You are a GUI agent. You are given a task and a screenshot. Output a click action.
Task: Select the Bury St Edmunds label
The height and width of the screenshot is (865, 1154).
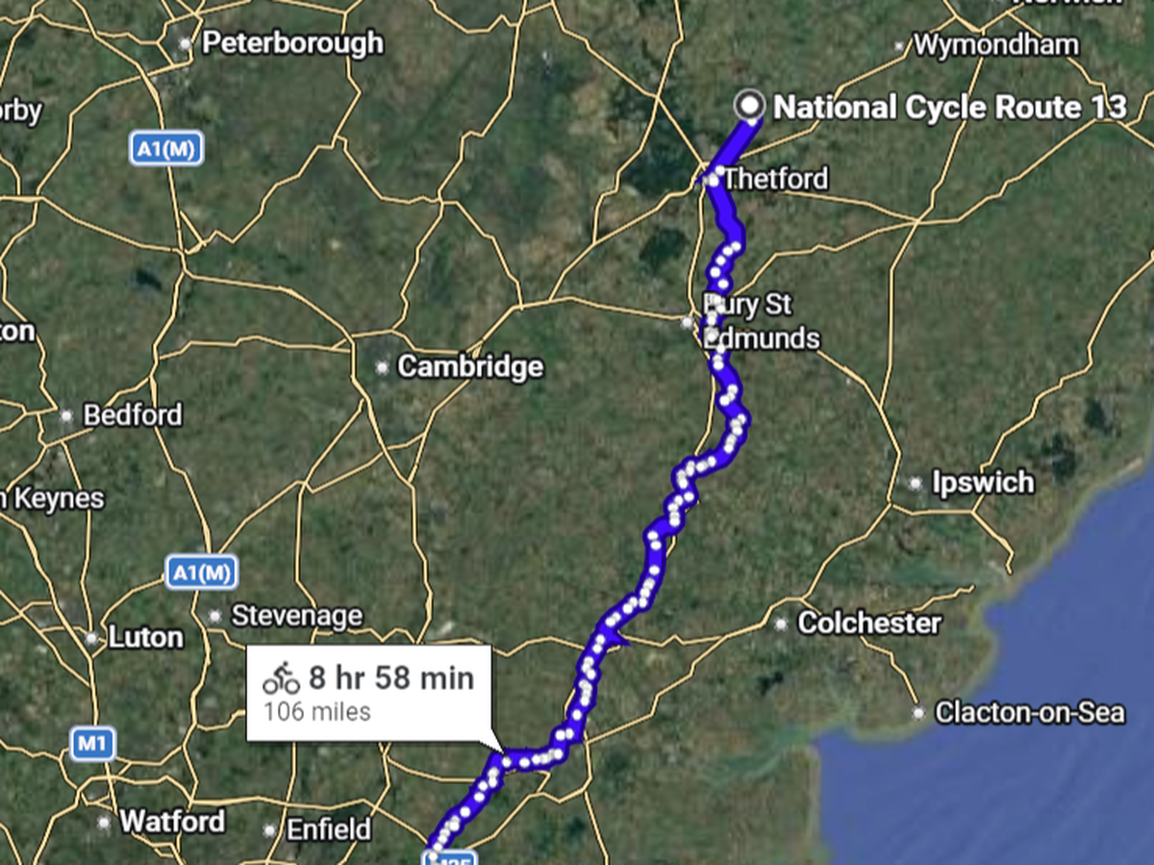click(x=761, y=321)
